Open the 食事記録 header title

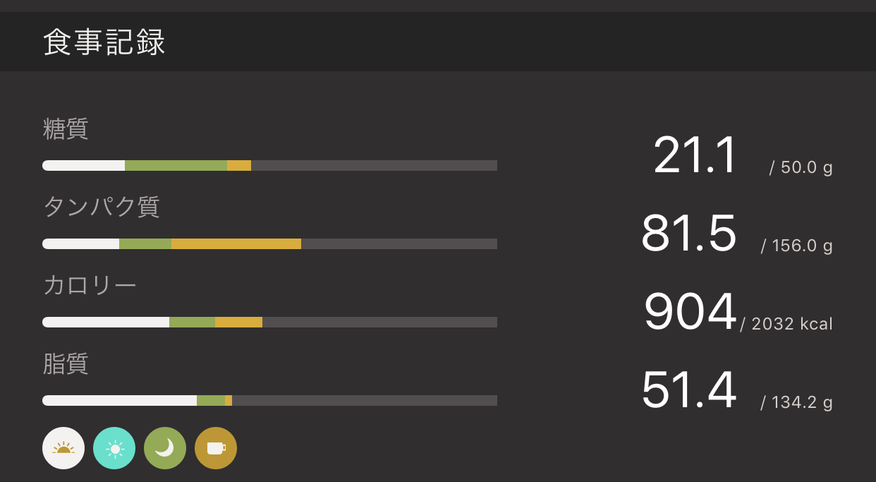point(104,42)
